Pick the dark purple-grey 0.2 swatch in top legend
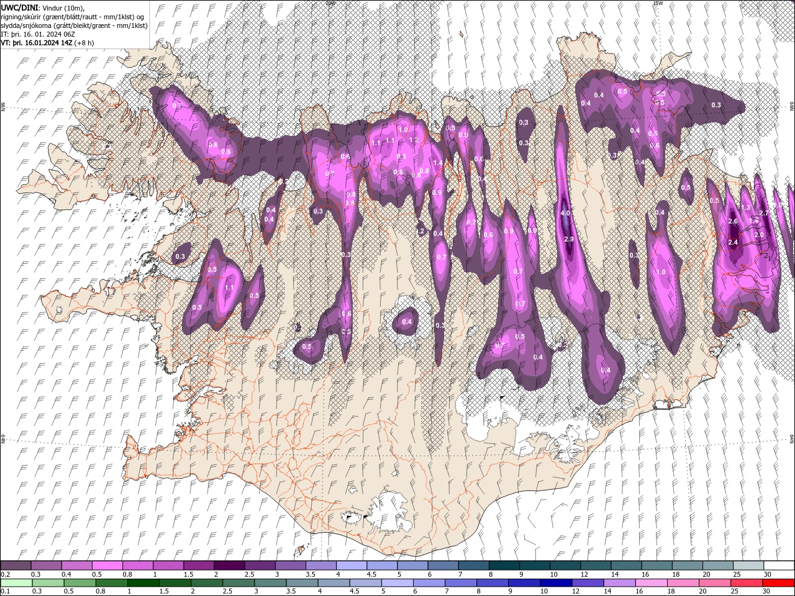Image resolution: width=795 pixels, height=596 pixels. point(16,566)
